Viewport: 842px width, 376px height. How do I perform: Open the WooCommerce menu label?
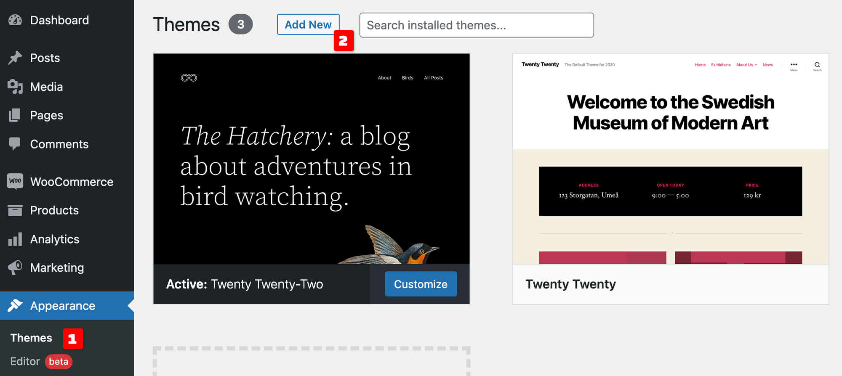tap(72, 182)
